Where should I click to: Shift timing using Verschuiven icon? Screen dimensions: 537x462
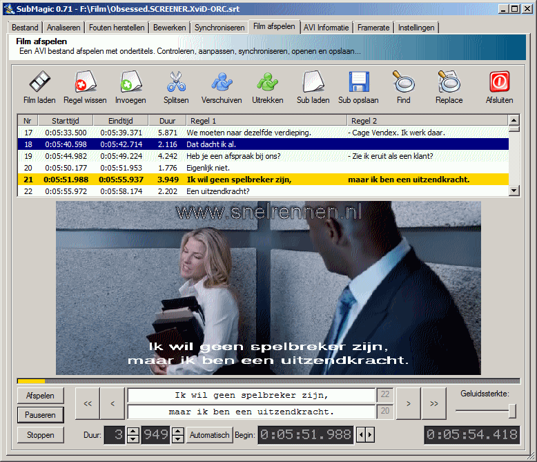tap(222, 81)
